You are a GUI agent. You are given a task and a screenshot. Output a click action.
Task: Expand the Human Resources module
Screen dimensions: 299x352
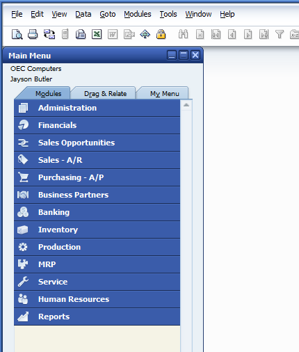pos(97,299)
